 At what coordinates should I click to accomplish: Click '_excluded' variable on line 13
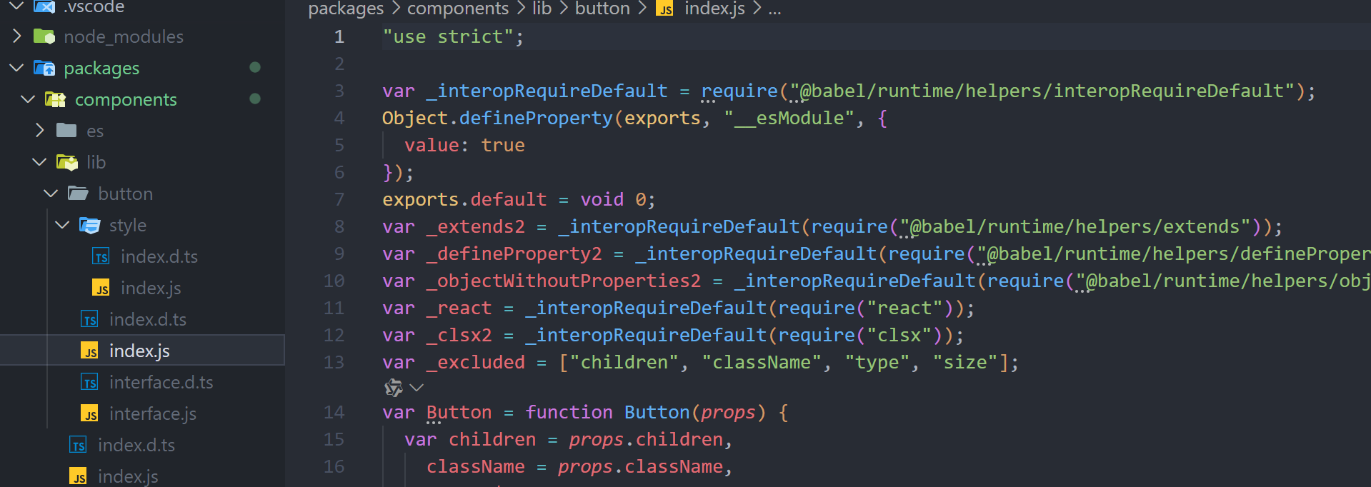click(x=475, y=362)
